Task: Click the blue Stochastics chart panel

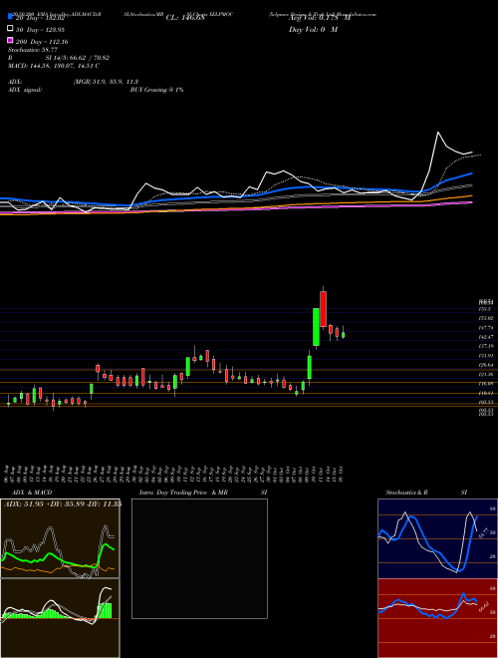Action: point(437,538)
